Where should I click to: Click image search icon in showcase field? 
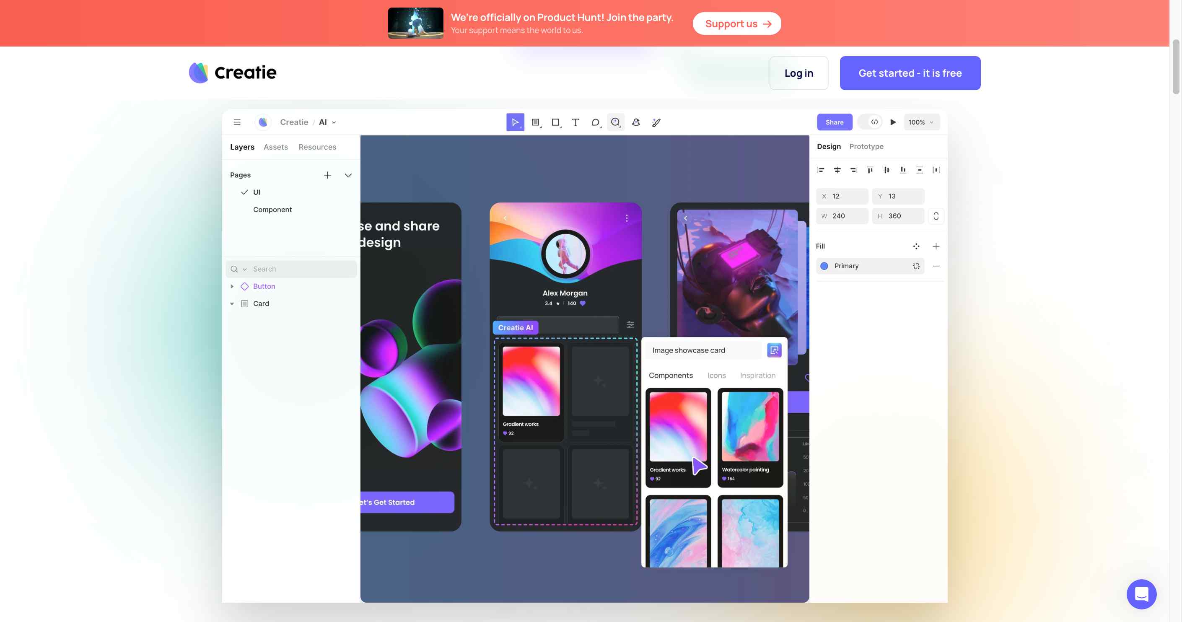[774, 350]
